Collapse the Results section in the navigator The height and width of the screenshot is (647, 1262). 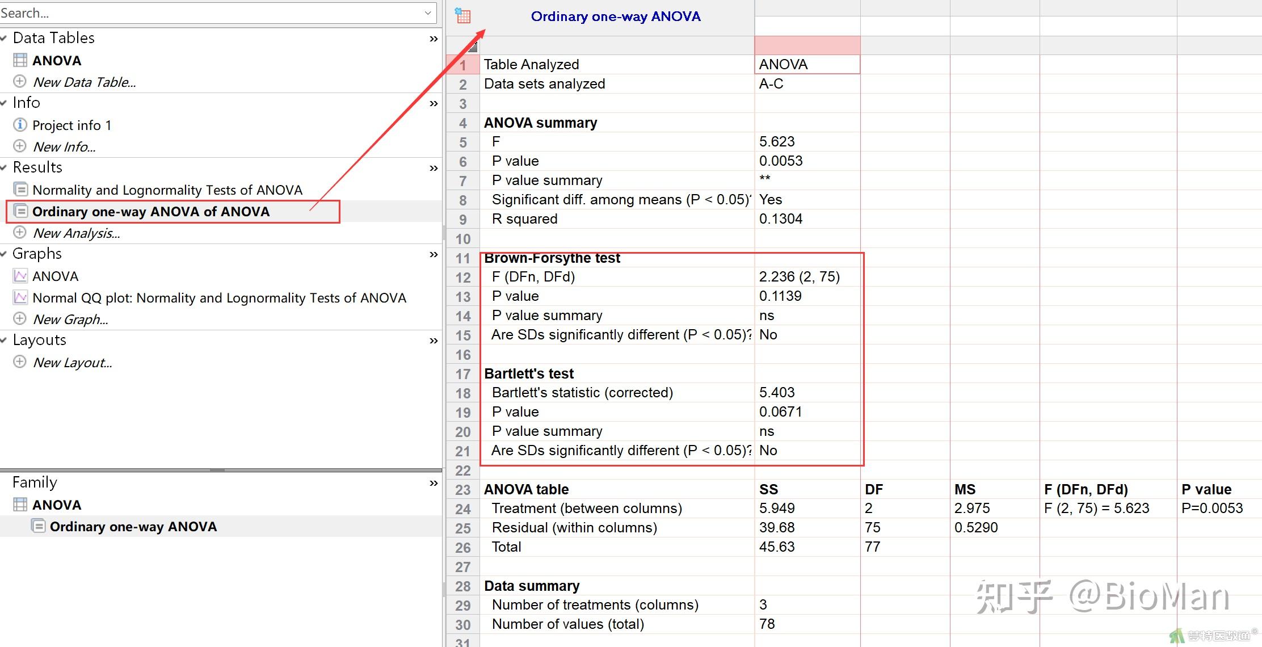pos(5,167)
